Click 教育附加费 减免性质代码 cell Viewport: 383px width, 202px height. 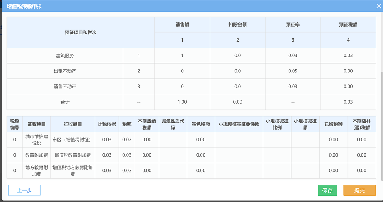pos(173,155)
